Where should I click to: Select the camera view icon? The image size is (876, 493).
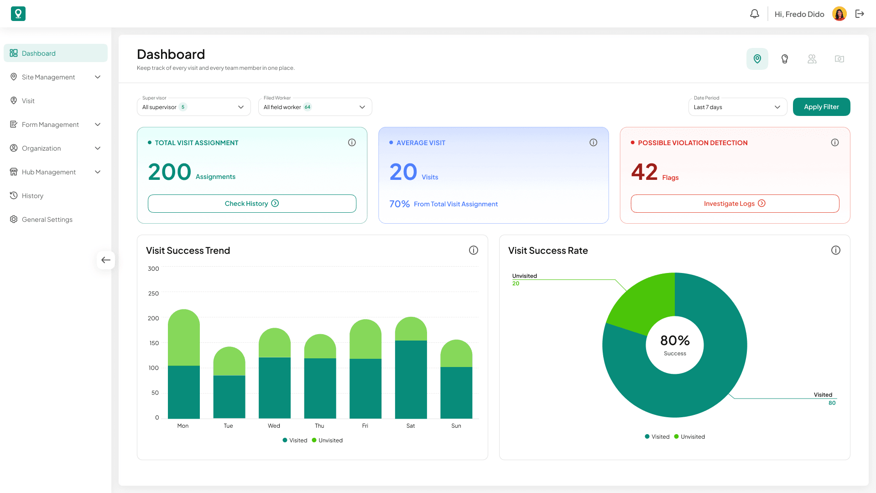click(x=839, y=59)
